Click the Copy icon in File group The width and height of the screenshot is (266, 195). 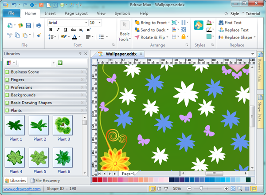17,35
